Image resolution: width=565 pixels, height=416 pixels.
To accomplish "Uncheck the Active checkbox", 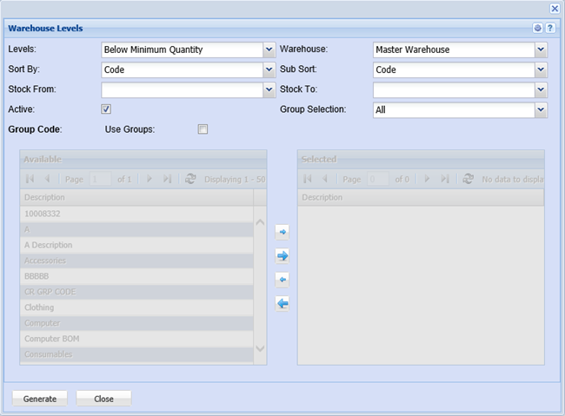I will click(x=106, y=109).
